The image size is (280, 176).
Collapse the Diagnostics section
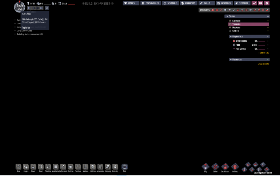(249, 37)
